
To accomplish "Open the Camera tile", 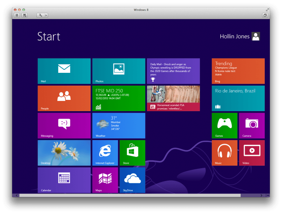I will pos(252,125).
